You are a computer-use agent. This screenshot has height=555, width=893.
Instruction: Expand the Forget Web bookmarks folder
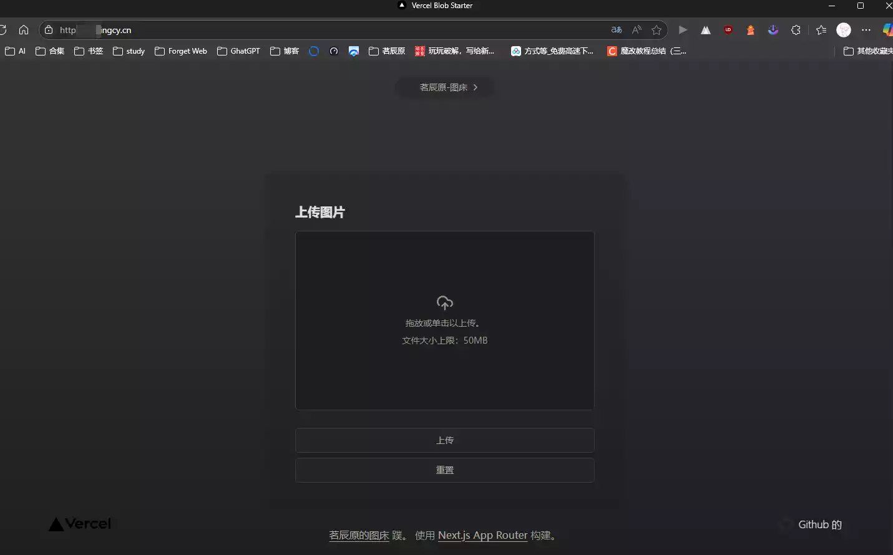[x=181, y=51]
